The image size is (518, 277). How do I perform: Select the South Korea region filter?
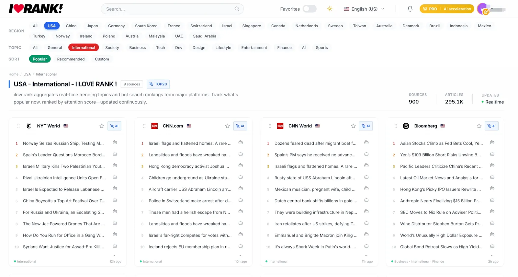point(146,26)
